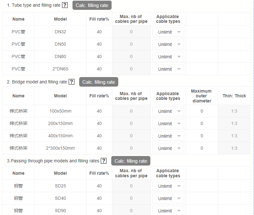The height and width of the screenshot is (215, 254).
Task: Calculate filling rate for bridge models
Action: tap(99, 82)
